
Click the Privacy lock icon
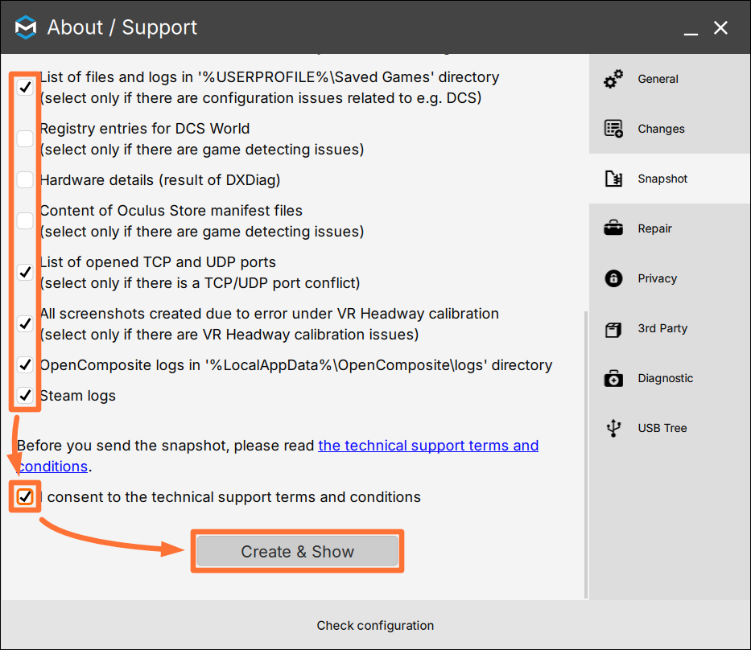pyautogui.click(x=613, y=278)
